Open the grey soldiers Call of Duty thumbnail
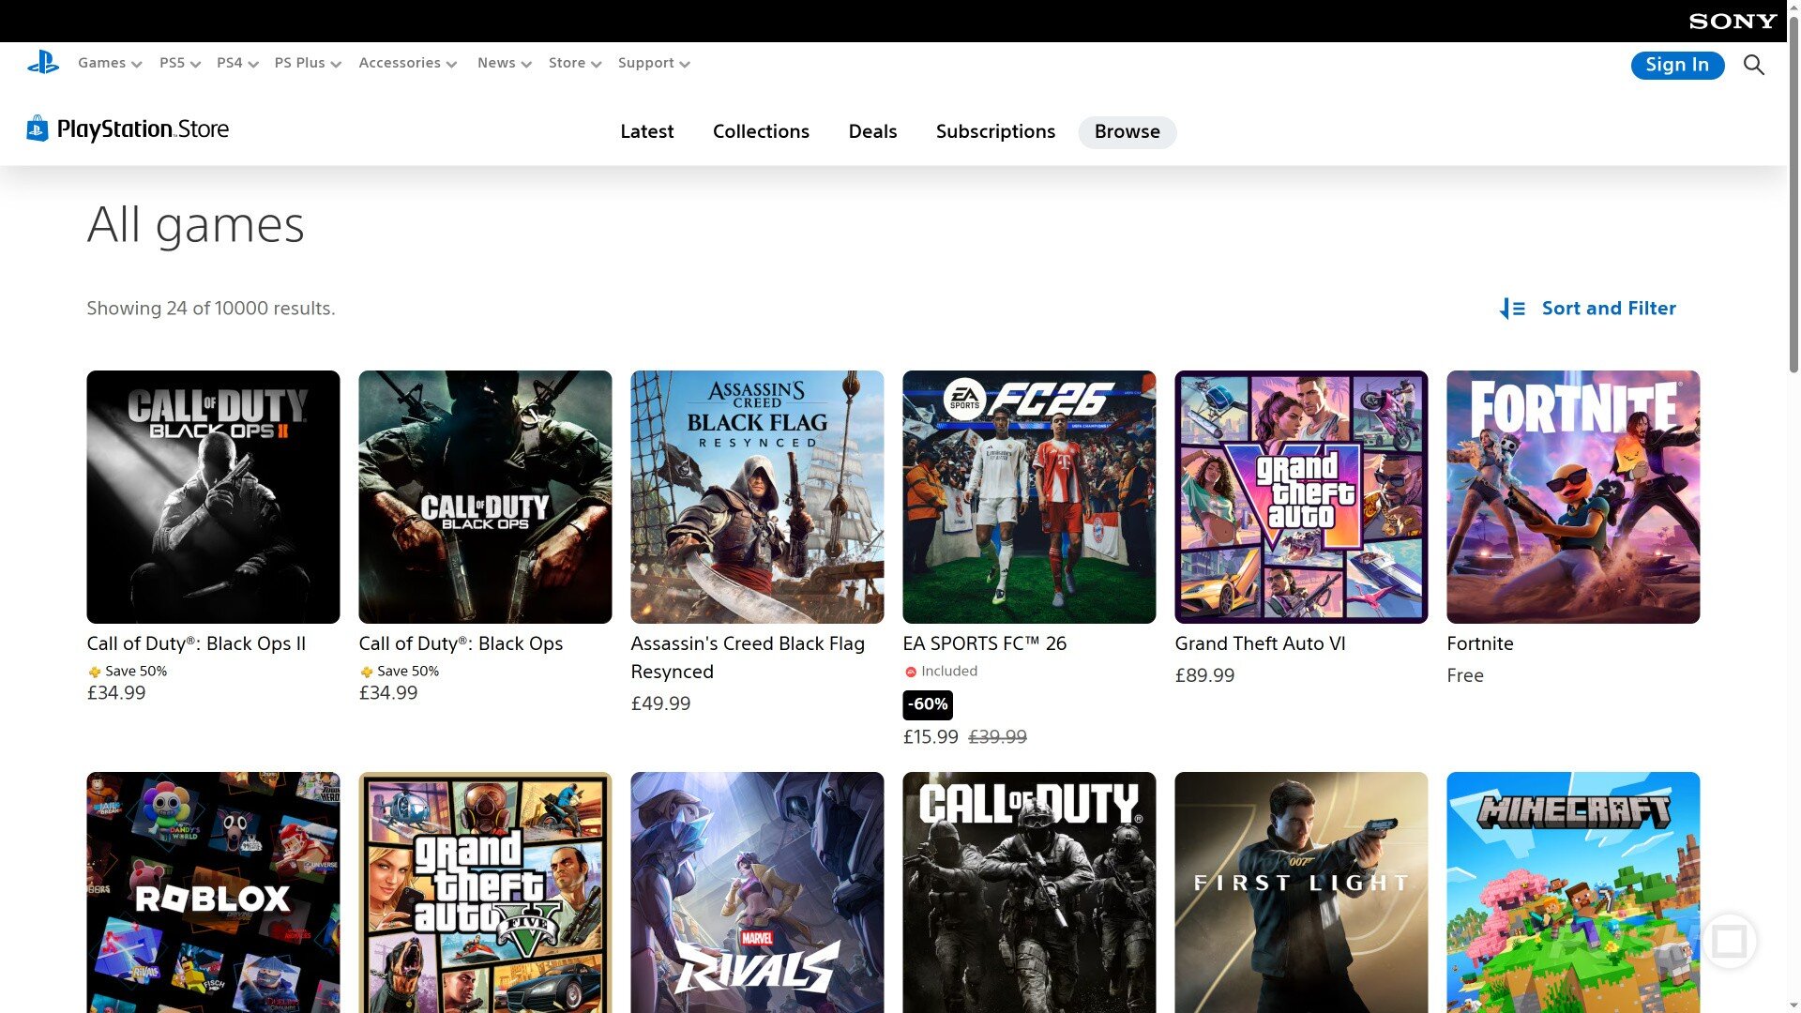This screenshot has width=1801, height=1013. tap(1029, 892)
